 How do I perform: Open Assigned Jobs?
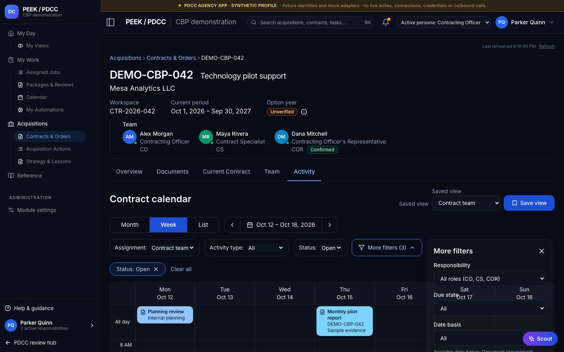pos(43,72)
